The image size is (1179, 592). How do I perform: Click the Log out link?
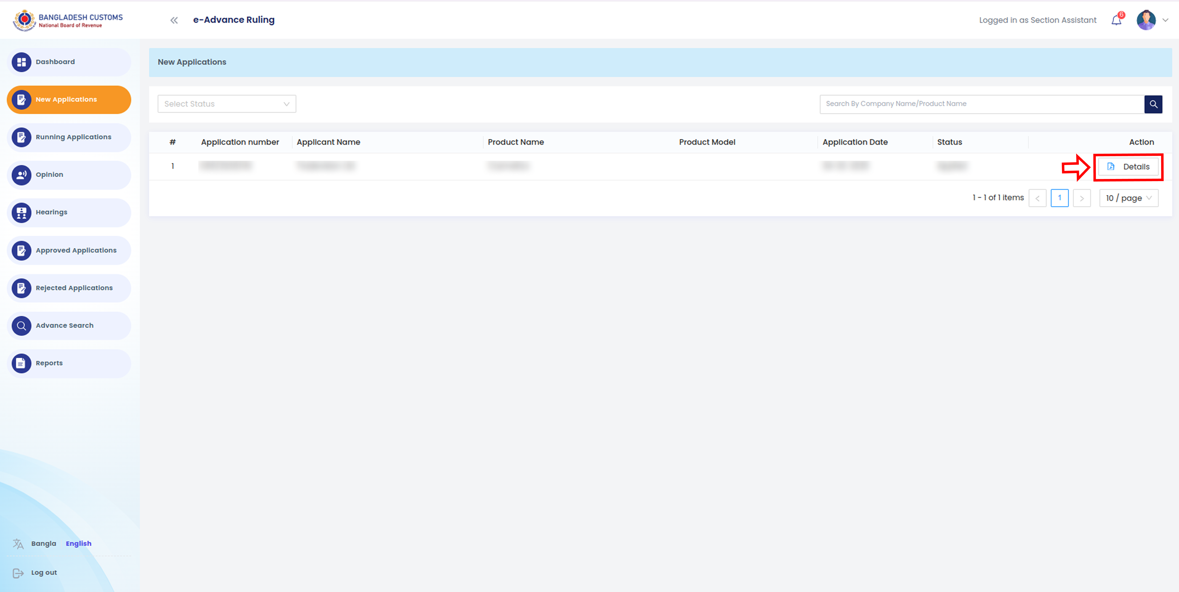[x=44, y=573]
